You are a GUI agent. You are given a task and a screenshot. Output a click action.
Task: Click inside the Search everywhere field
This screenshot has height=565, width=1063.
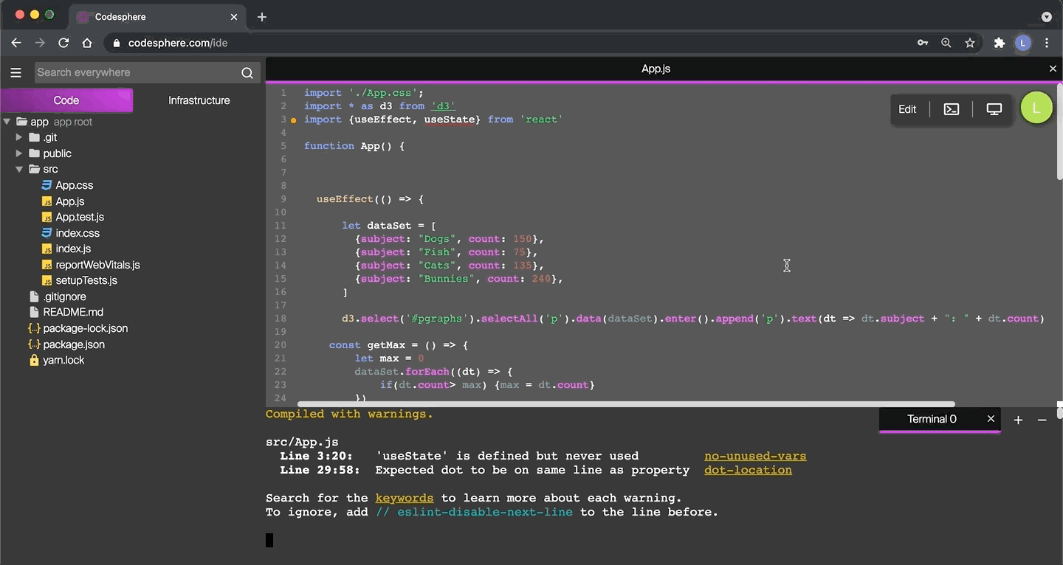(133, 72)
